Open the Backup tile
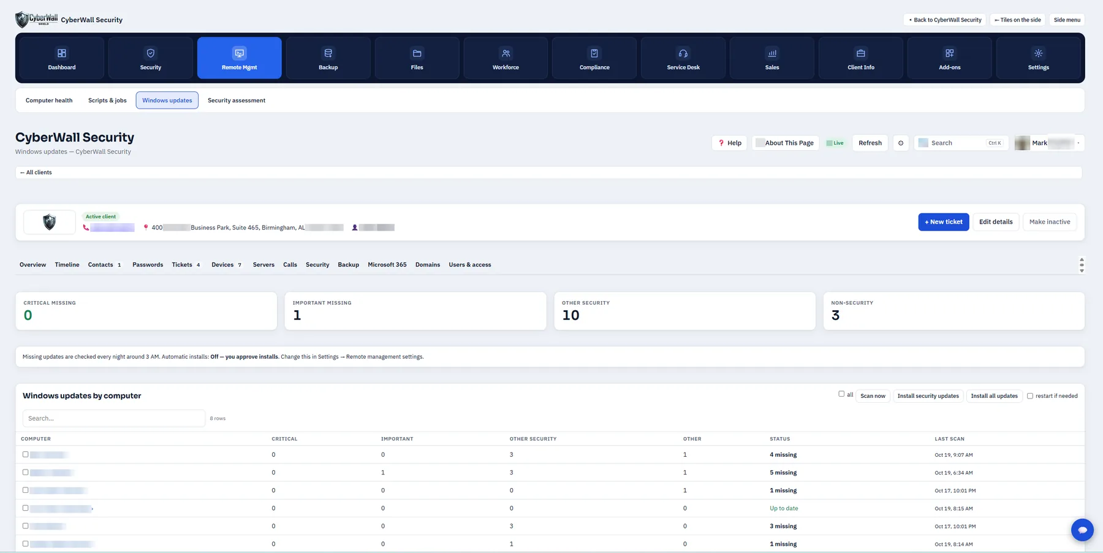 [328, 58]
